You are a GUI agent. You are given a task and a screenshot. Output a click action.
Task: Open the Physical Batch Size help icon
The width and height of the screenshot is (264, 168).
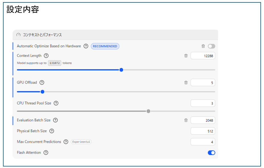click(x=52, y=131)
